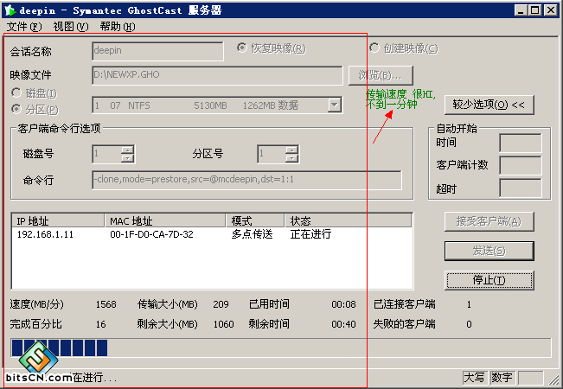Click the 停止(T) button
This screenshot has height=389, width=563.
[489, 280]
